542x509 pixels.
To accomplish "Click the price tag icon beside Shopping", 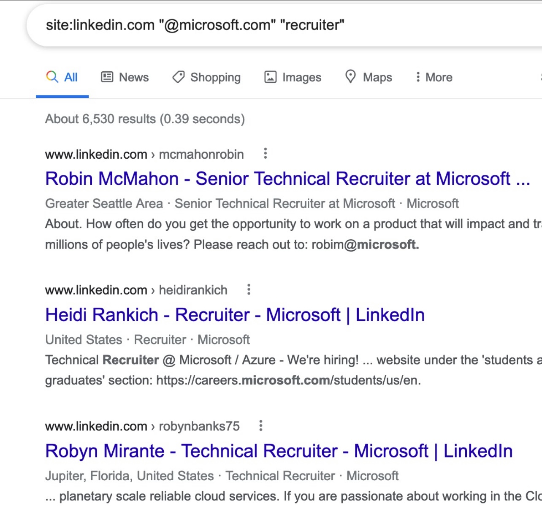I will click(179, 77).
